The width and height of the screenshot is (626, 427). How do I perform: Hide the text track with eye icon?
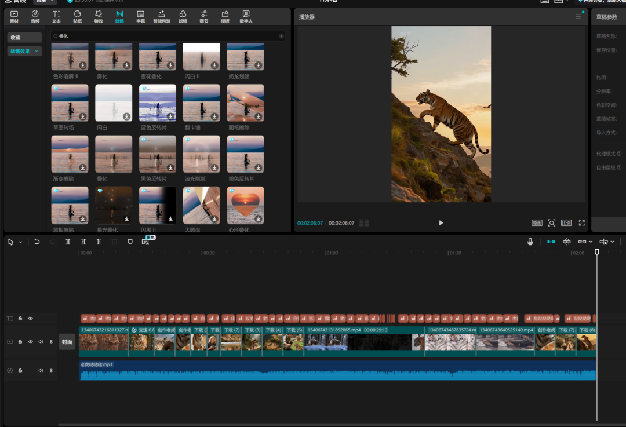pos(31,319)
